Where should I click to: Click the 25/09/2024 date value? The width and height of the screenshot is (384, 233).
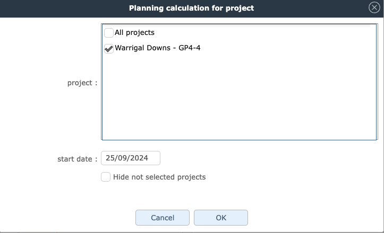[126, 158]
